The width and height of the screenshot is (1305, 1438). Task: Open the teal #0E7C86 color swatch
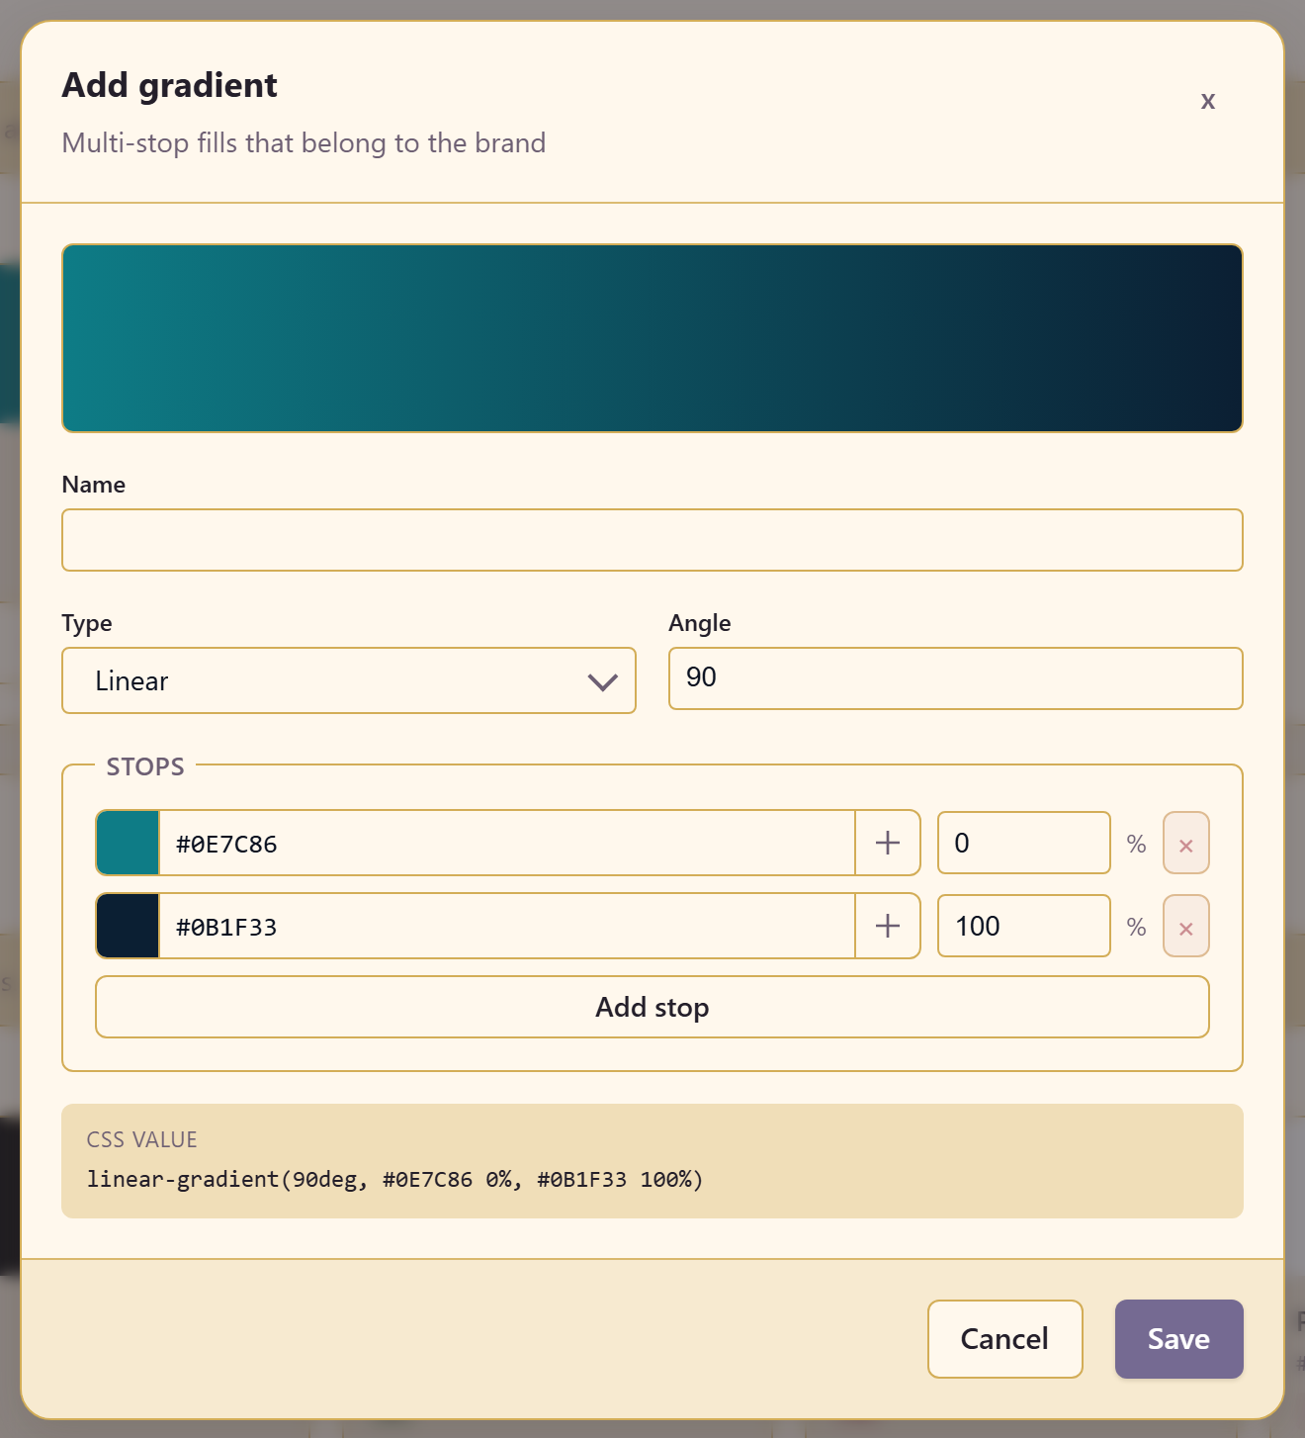[x=128, y=843]
